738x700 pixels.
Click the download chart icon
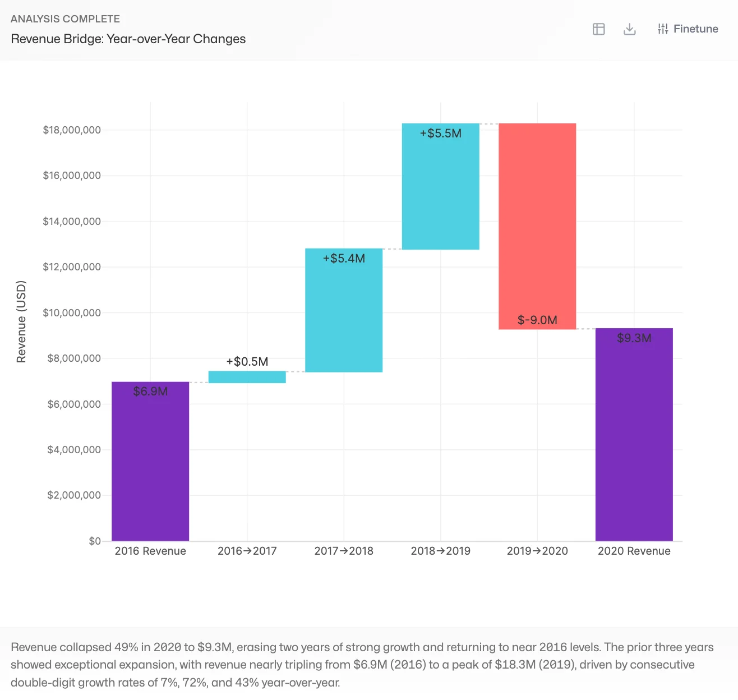tap(629, 29)
